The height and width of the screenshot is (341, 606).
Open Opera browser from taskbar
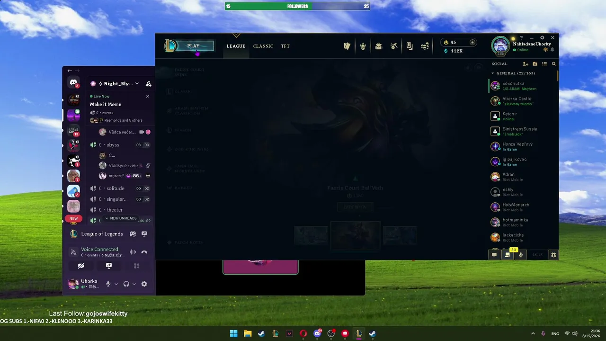coord(303,333)
